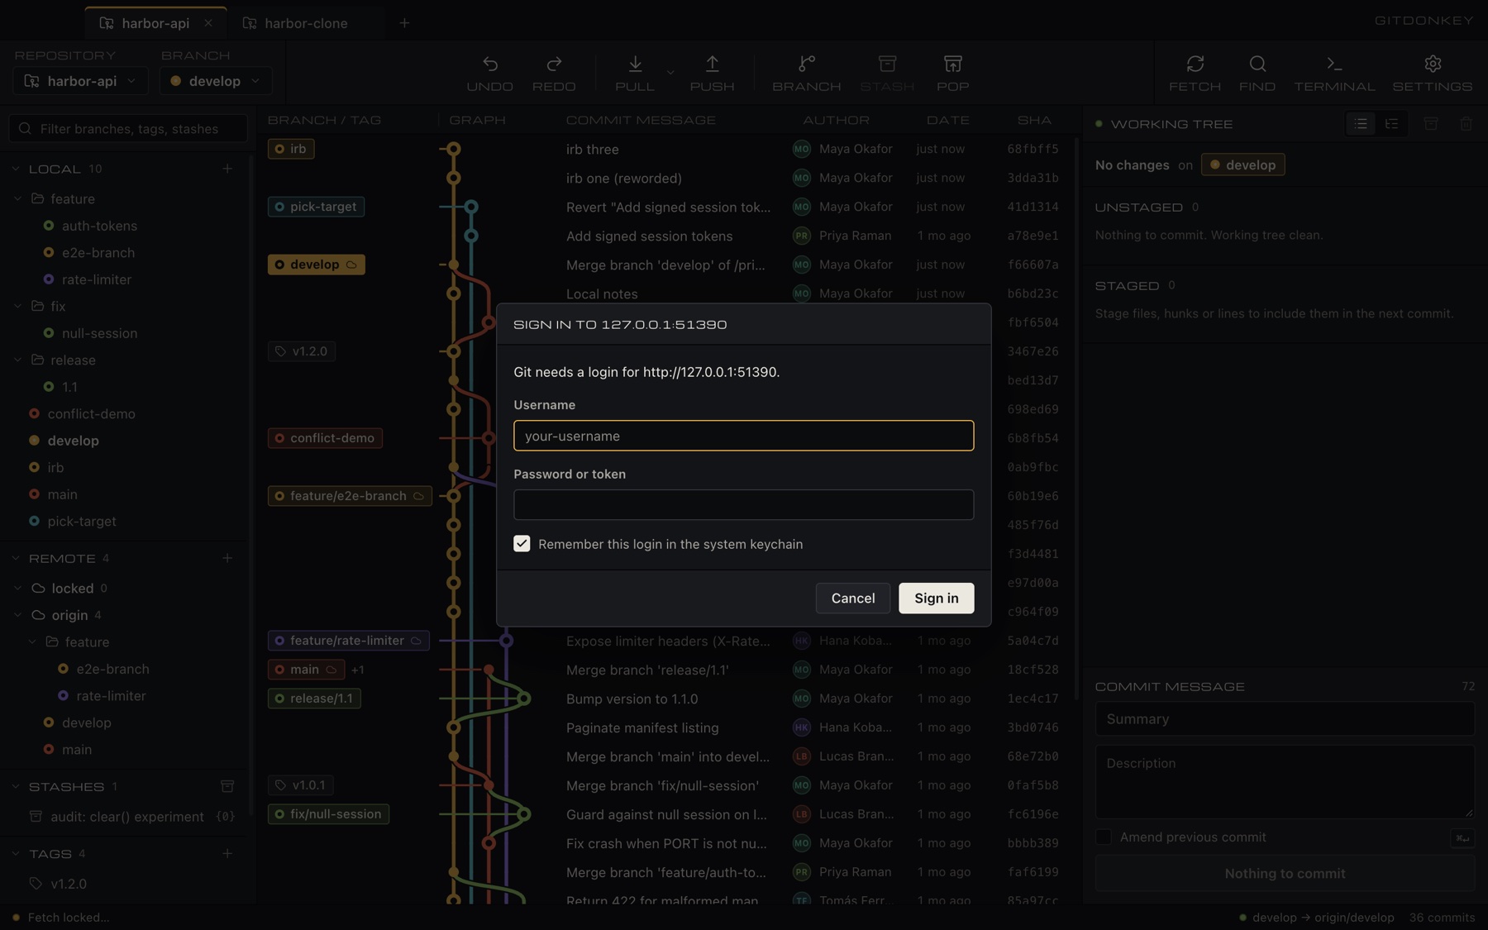Collapse the LOCAL branches section
Screen dimensions: 1488x930
[x=16, y=169]
